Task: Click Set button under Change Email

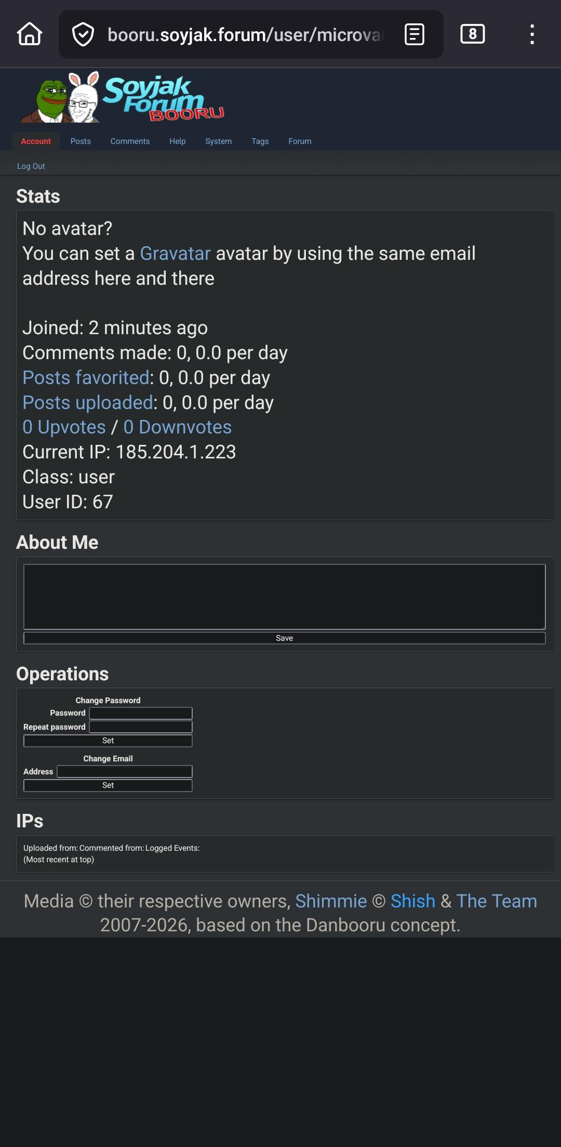Action: click(108, 785)
